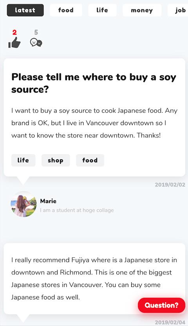Click the red like count number 2
The image size is (188, 326).
[x=14, y=33]
